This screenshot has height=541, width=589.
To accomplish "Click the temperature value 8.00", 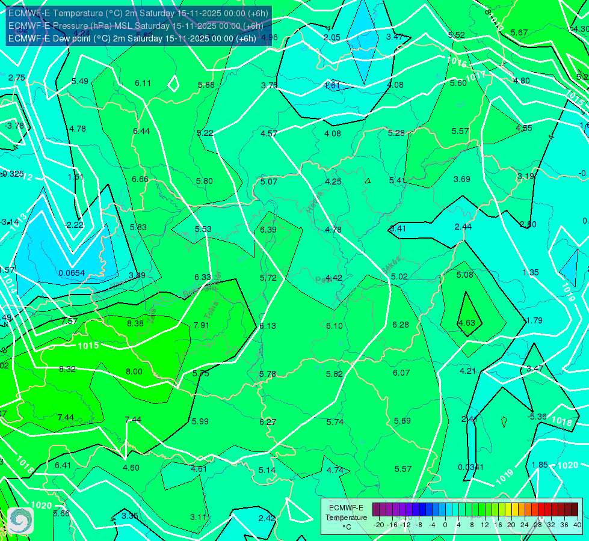I will click(134, 371).
